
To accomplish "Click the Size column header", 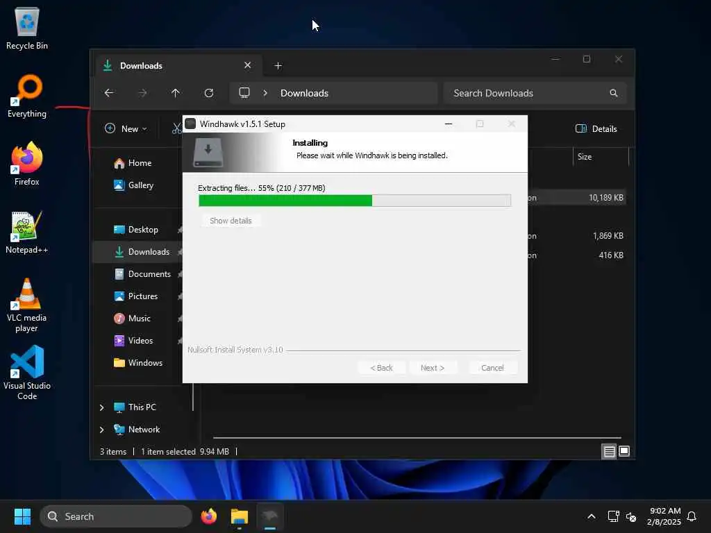I will pyautogui.click(x=601, y=157).
